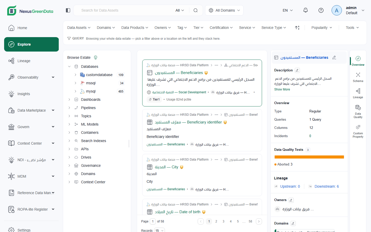Image resolution: width=371 pixels, height=232 pixels.
Task: Expand the mysql database node
Action: click(75, 91)
